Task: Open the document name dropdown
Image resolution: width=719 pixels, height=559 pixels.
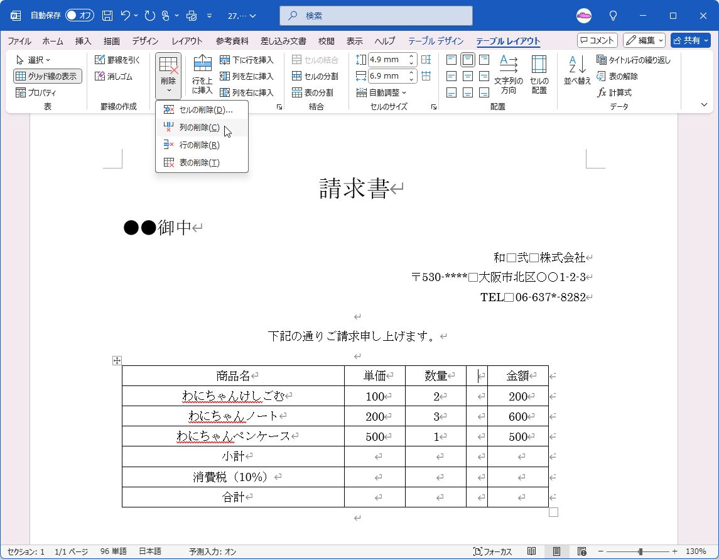Action: pos(242,16)
